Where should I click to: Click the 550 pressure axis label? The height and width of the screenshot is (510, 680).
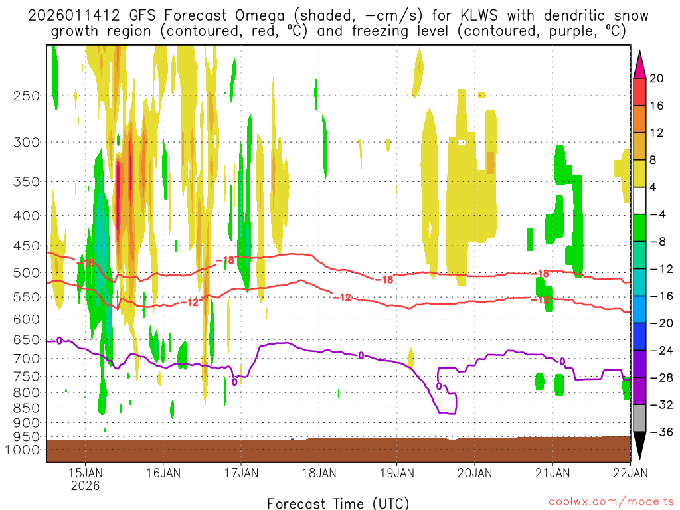click(x=27, y=297)
